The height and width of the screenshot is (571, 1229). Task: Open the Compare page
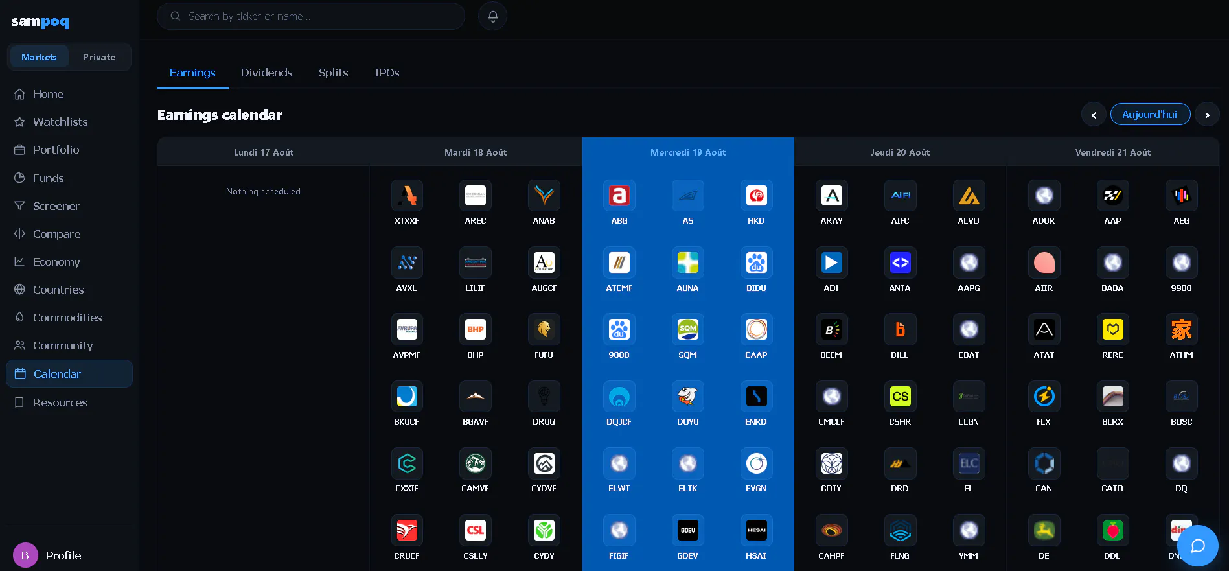[x=69, y=234]
